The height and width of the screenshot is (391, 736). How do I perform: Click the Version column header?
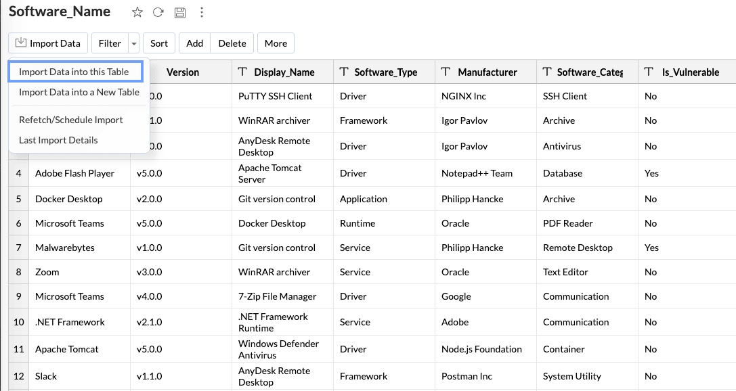point(183,72)
